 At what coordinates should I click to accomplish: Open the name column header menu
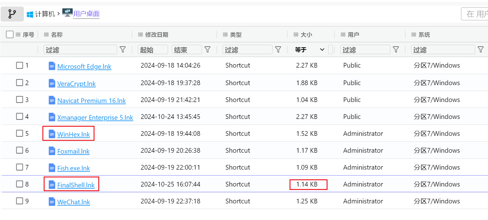(46, 35)
